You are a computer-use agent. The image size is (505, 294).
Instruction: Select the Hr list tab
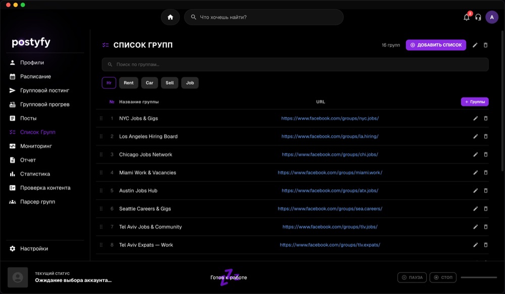click(x=109, y=83)
